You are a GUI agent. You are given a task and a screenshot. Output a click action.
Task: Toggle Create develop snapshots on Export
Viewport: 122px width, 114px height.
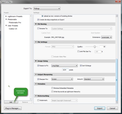point(38,20)
